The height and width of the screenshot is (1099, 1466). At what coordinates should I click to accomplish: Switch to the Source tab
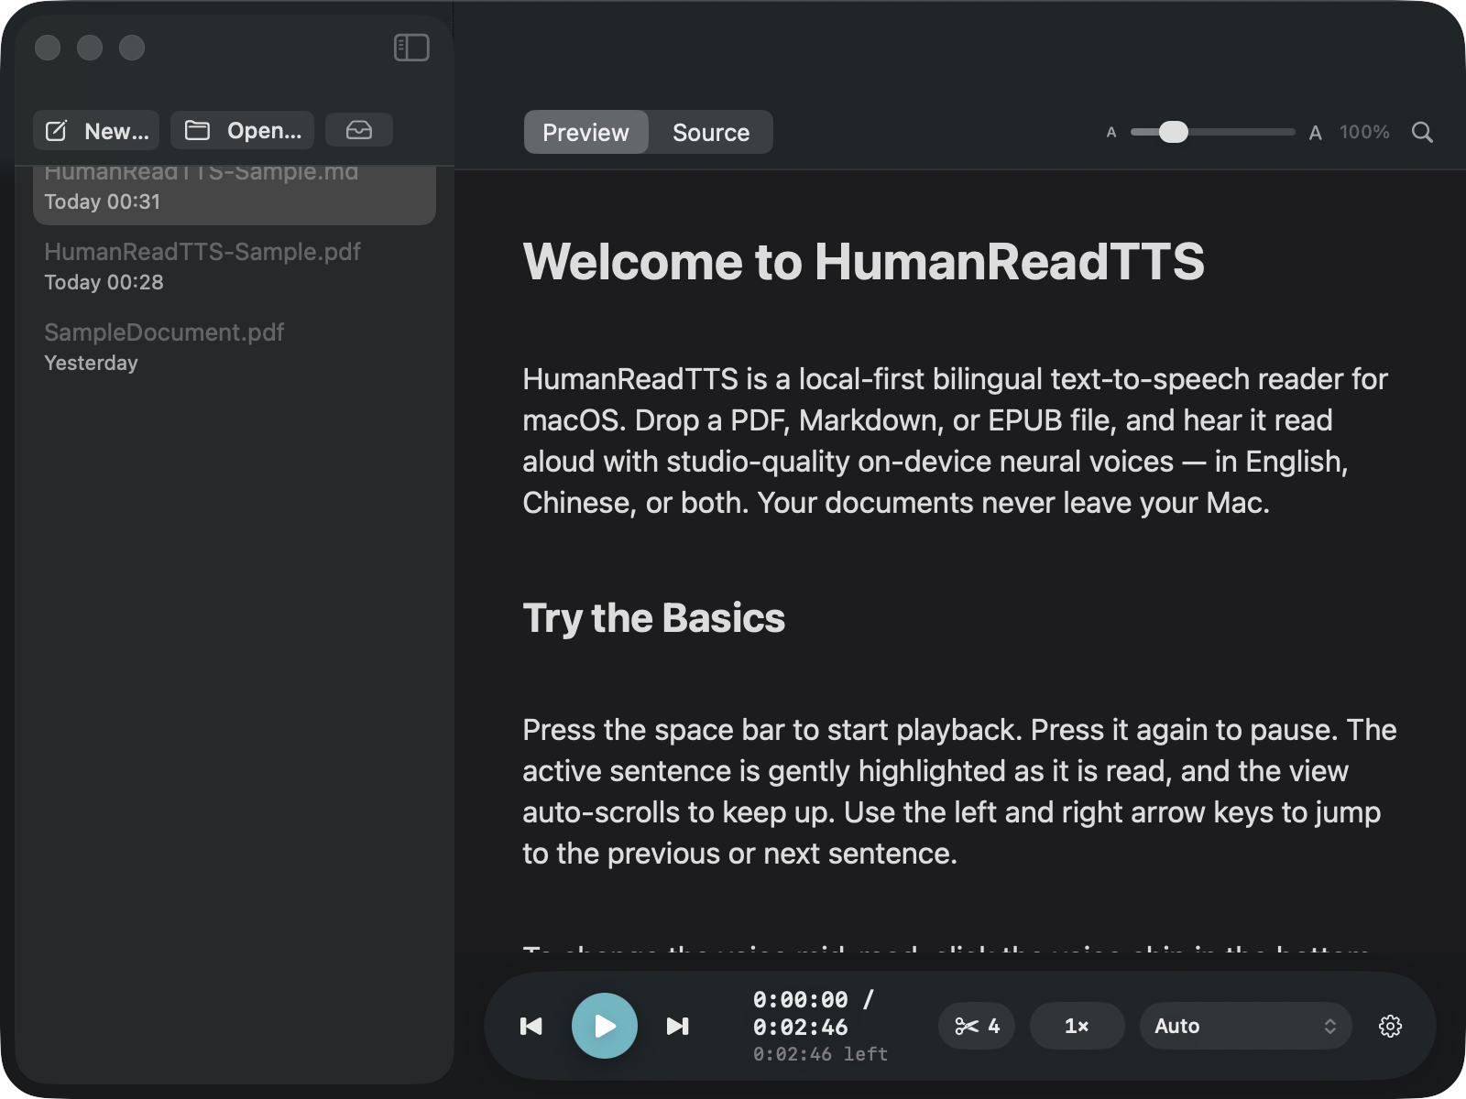(711, 133)
